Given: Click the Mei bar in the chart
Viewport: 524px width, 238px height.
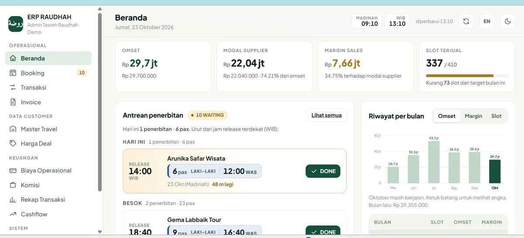Looking at the screenshot, I should pos(393,175).
